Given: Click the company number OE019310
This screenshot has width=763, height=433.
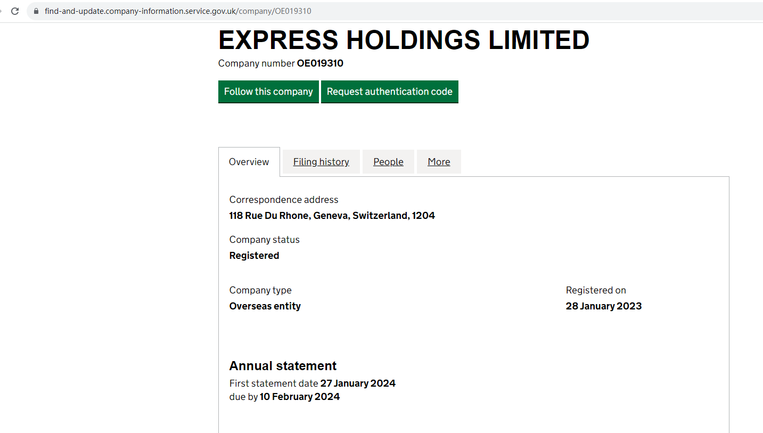Looking at the screenshot, I should pos(320,63).
